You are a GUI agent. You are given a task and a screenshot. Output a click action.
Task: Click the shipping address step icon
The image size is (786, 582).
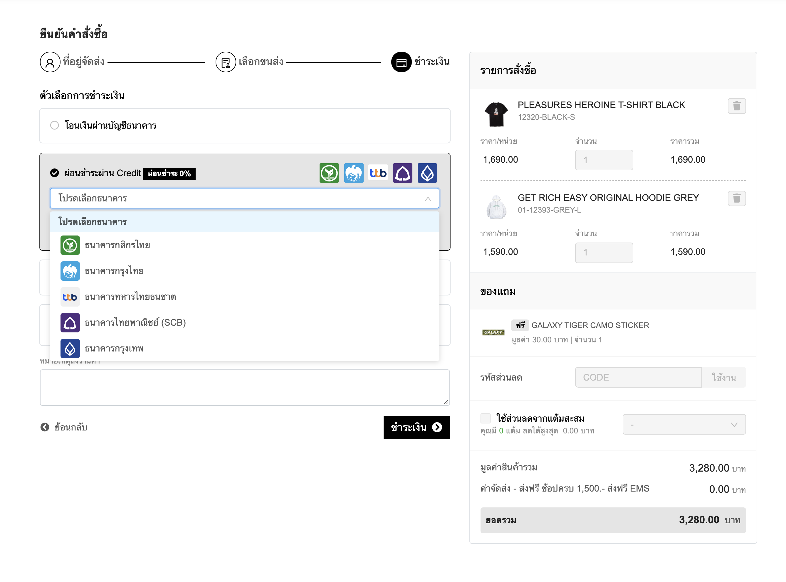(x=50, y=62)
